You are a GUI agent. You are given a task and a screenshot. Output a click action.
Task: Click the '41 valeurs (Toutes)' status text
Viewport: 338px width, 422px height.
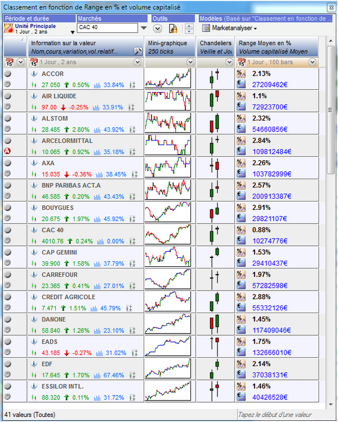pyautogui.click(x=30, y=415)
